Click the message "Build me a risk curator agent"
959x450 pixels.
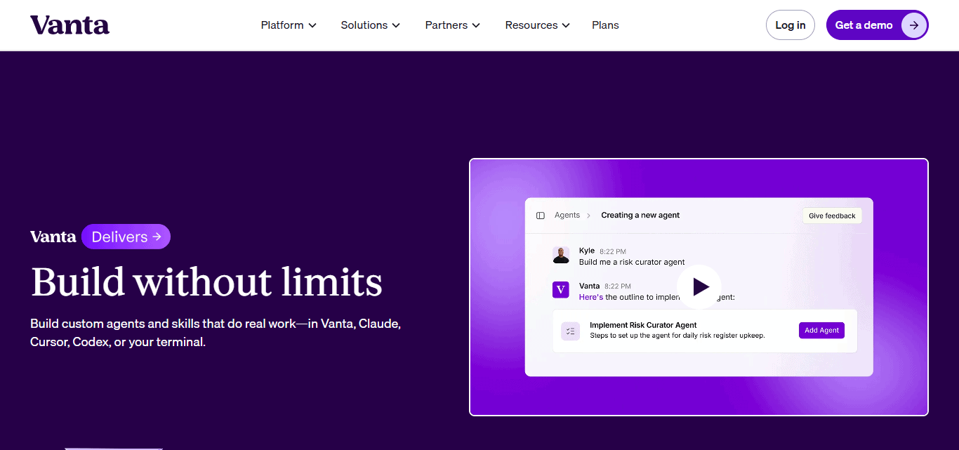632,262
